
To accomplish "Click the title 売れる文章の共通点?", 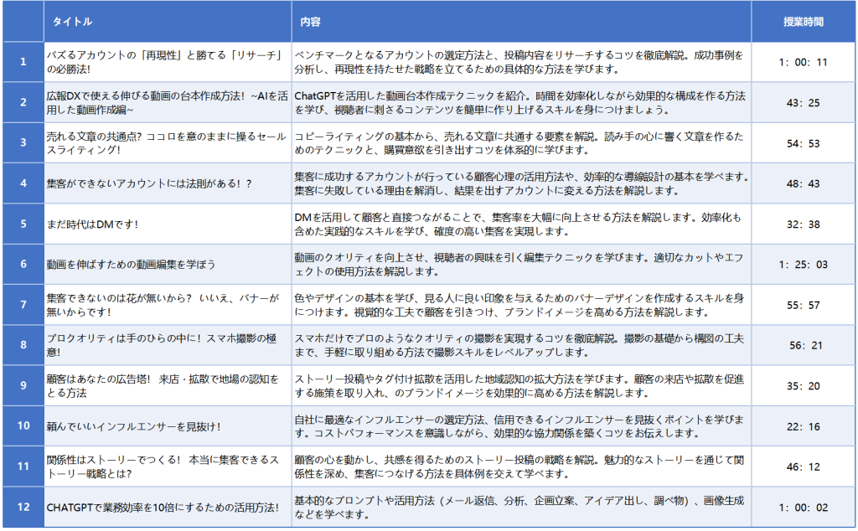I will 166,142.
